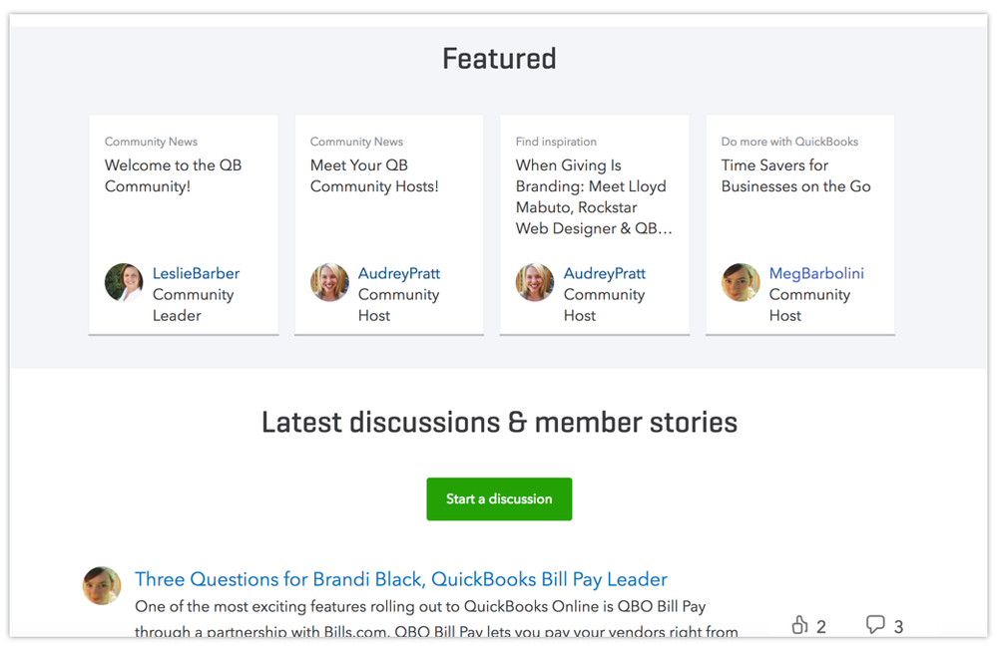Open MegBarbolini's profile link
Image resolution: width=997 pixels, height=651 pixels.
[x=816, y=273]
